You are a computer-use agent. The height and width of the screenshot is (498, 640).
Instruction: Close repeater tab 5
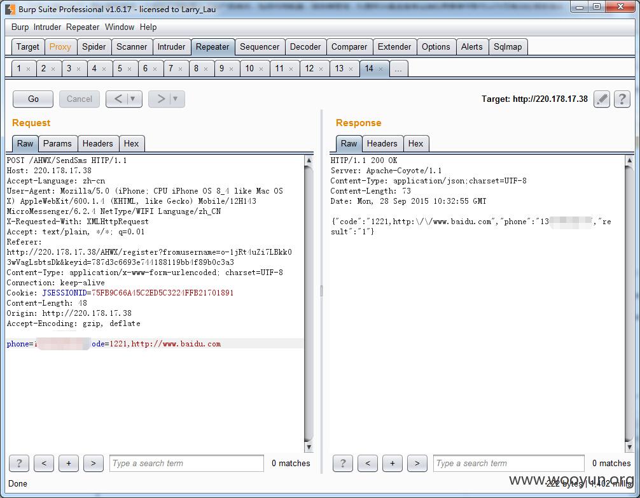[129, 69]
